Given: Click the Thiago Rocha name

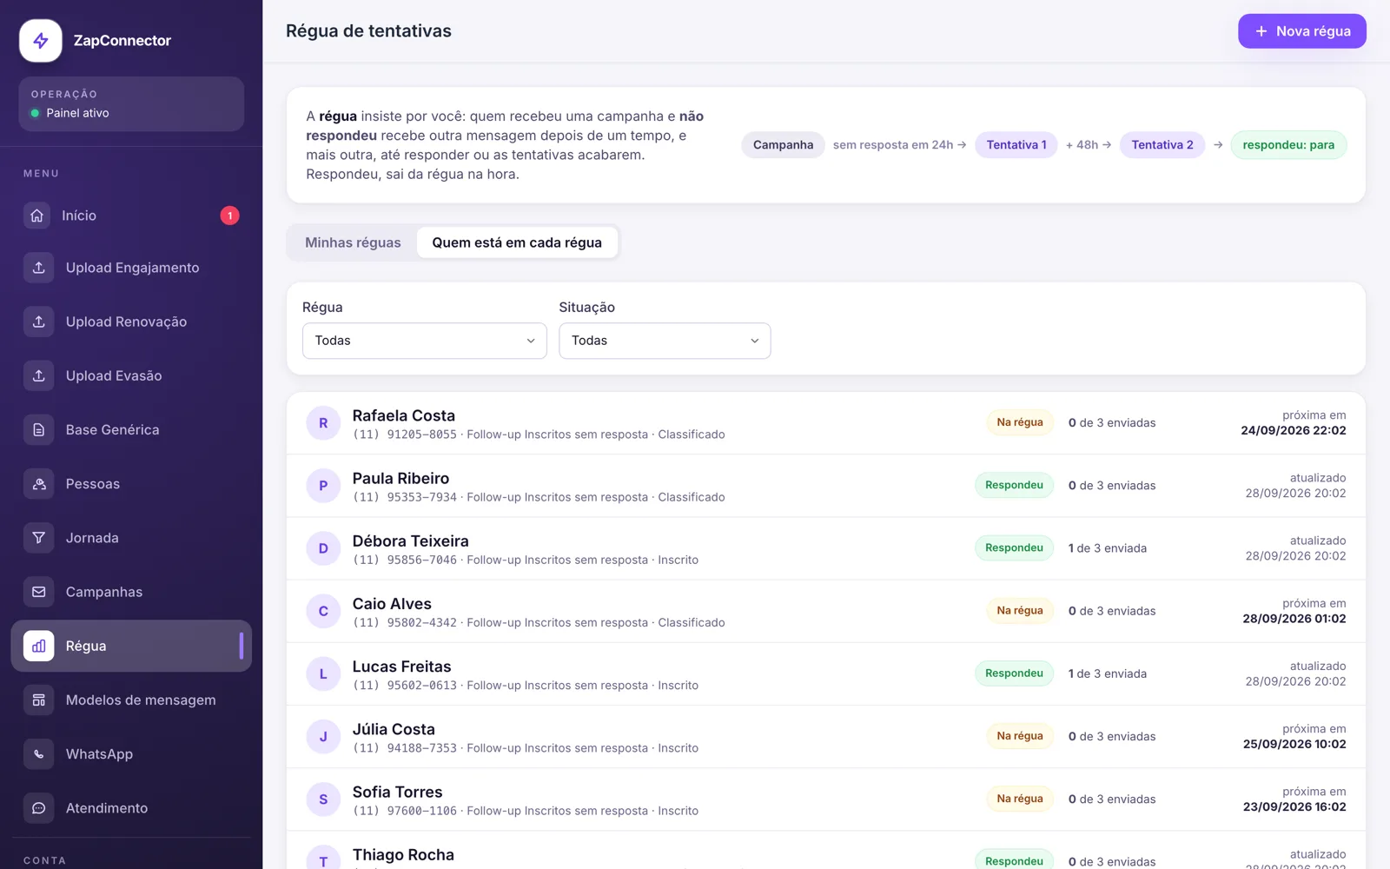Looking at the screenshot, I should pyautogui.click(x=403, y=855).
